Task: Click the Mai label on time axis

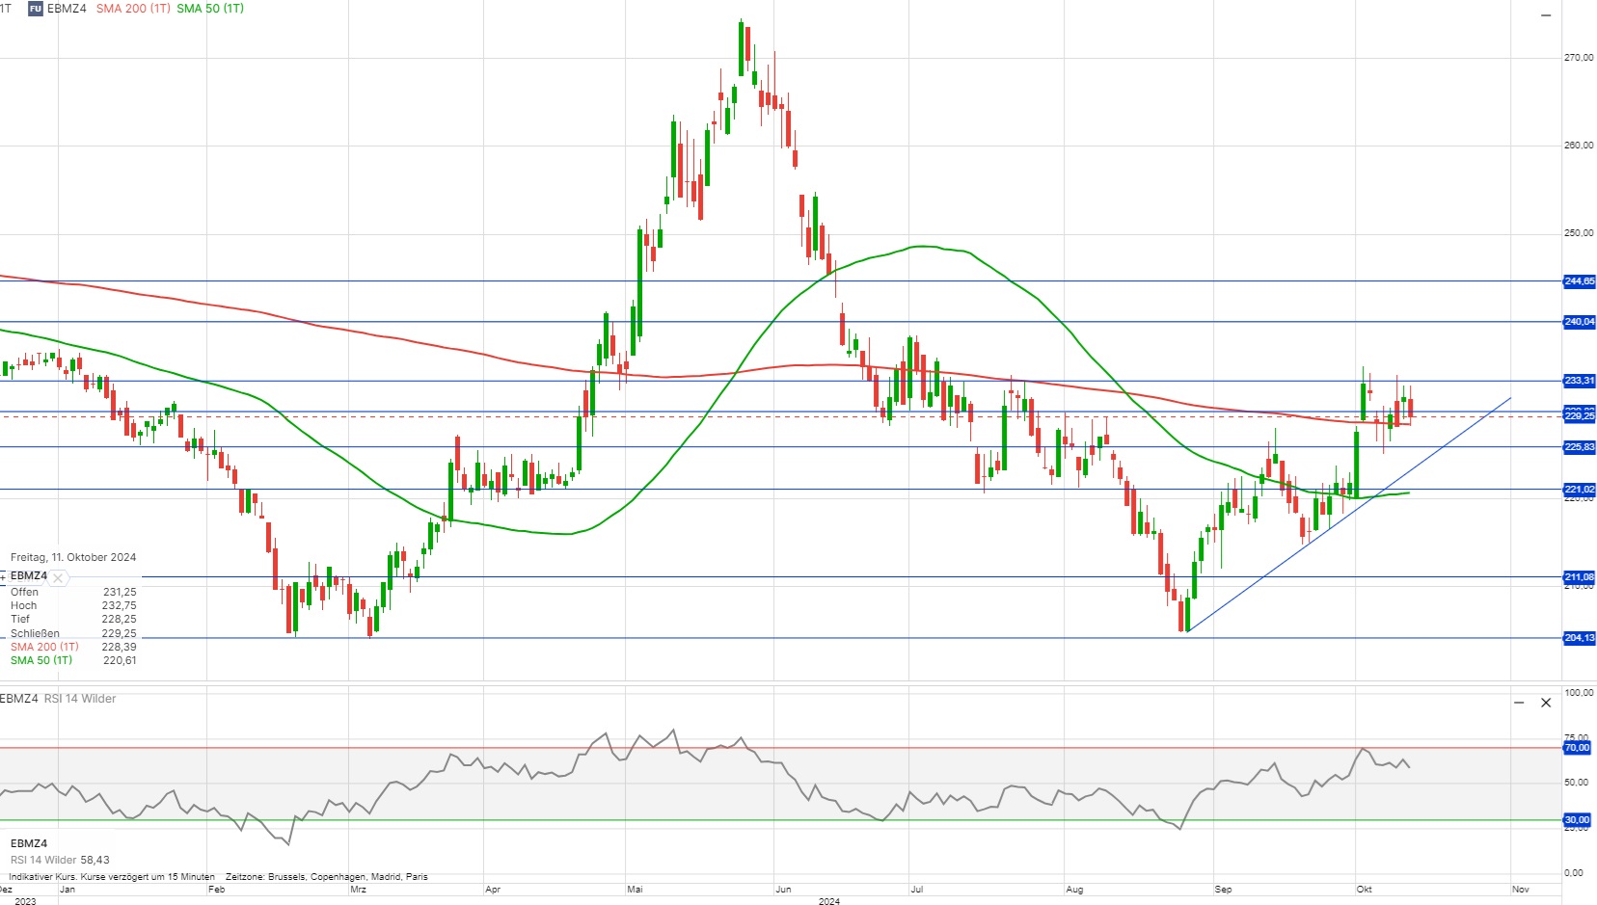Action: [635, 890]
